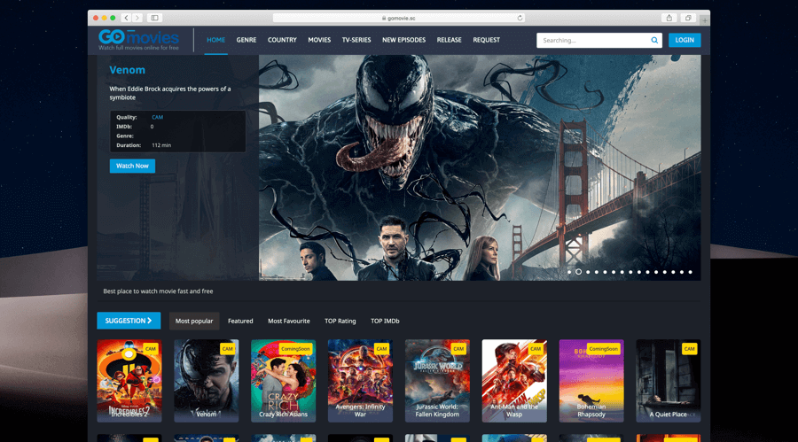Select the last slider pagination dot
This screenshot has width=798, height=442.
(690, 272)
